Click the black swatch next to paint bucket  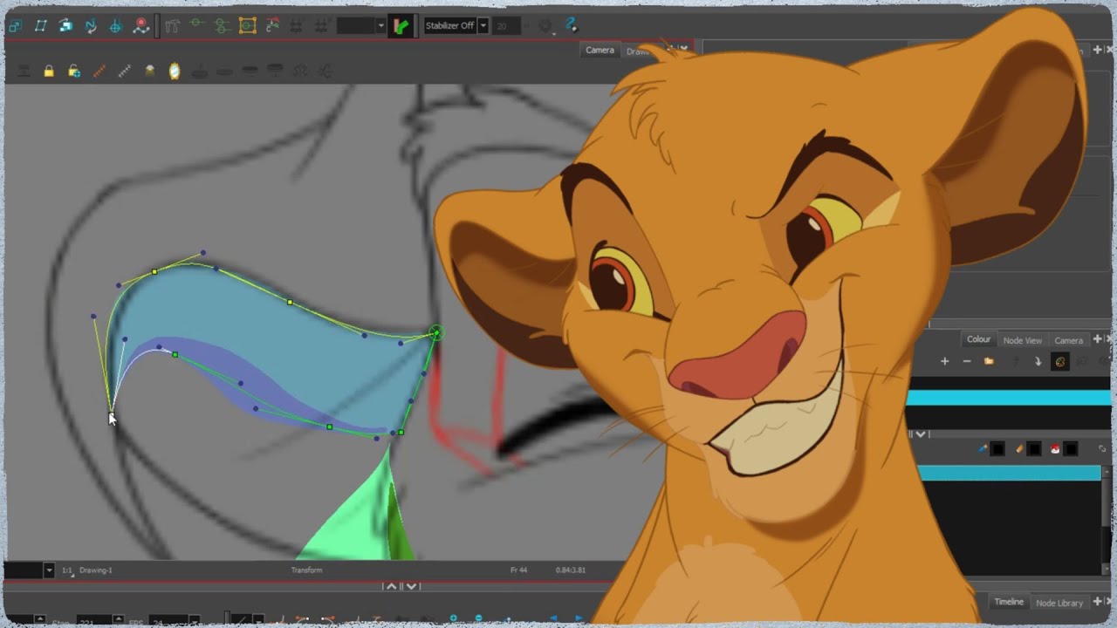(x=1071, y=449)
